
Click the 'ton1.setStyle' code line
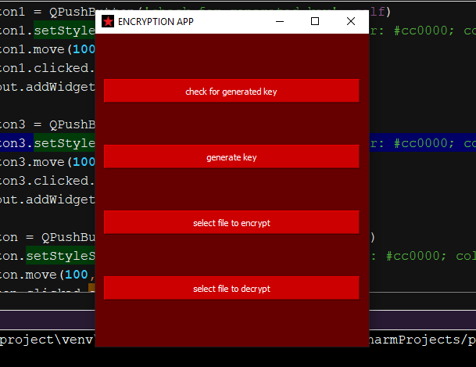tap(47, 31)
